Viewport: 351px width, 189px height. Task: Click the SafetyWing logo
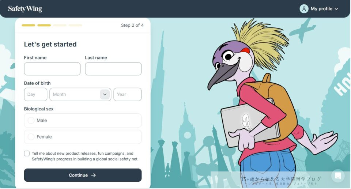(x=25, y=9)
